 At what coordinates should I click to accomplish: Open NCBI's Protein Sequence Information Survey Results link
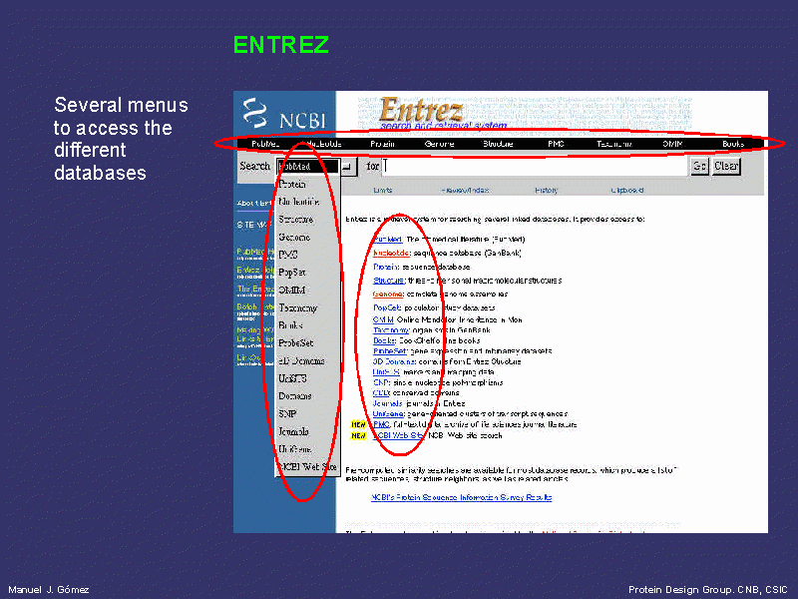pyautogui.click(x=462, y=497)
